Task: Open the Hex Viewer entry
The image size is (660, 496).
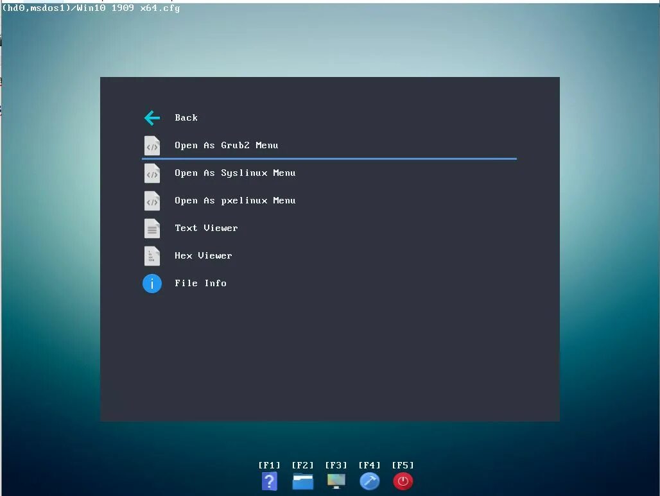Action: (x=203, y=255)
